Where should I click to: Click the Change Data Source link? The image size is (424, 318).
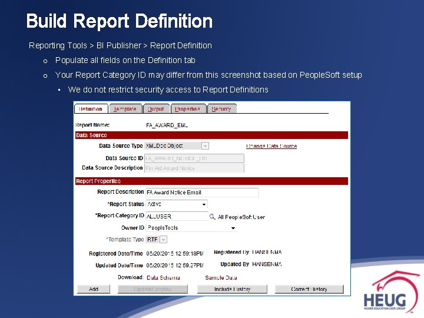click(271, 146)
